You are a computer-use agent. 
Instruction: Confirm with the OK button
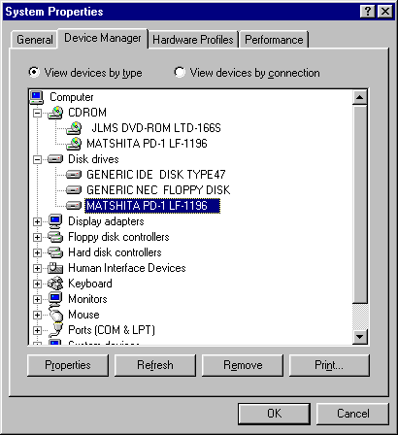[274, 414]
